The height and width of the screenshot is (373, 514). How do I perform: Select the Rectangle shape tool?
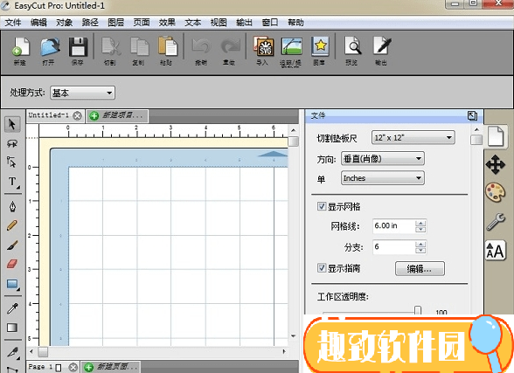coord(12,284)
